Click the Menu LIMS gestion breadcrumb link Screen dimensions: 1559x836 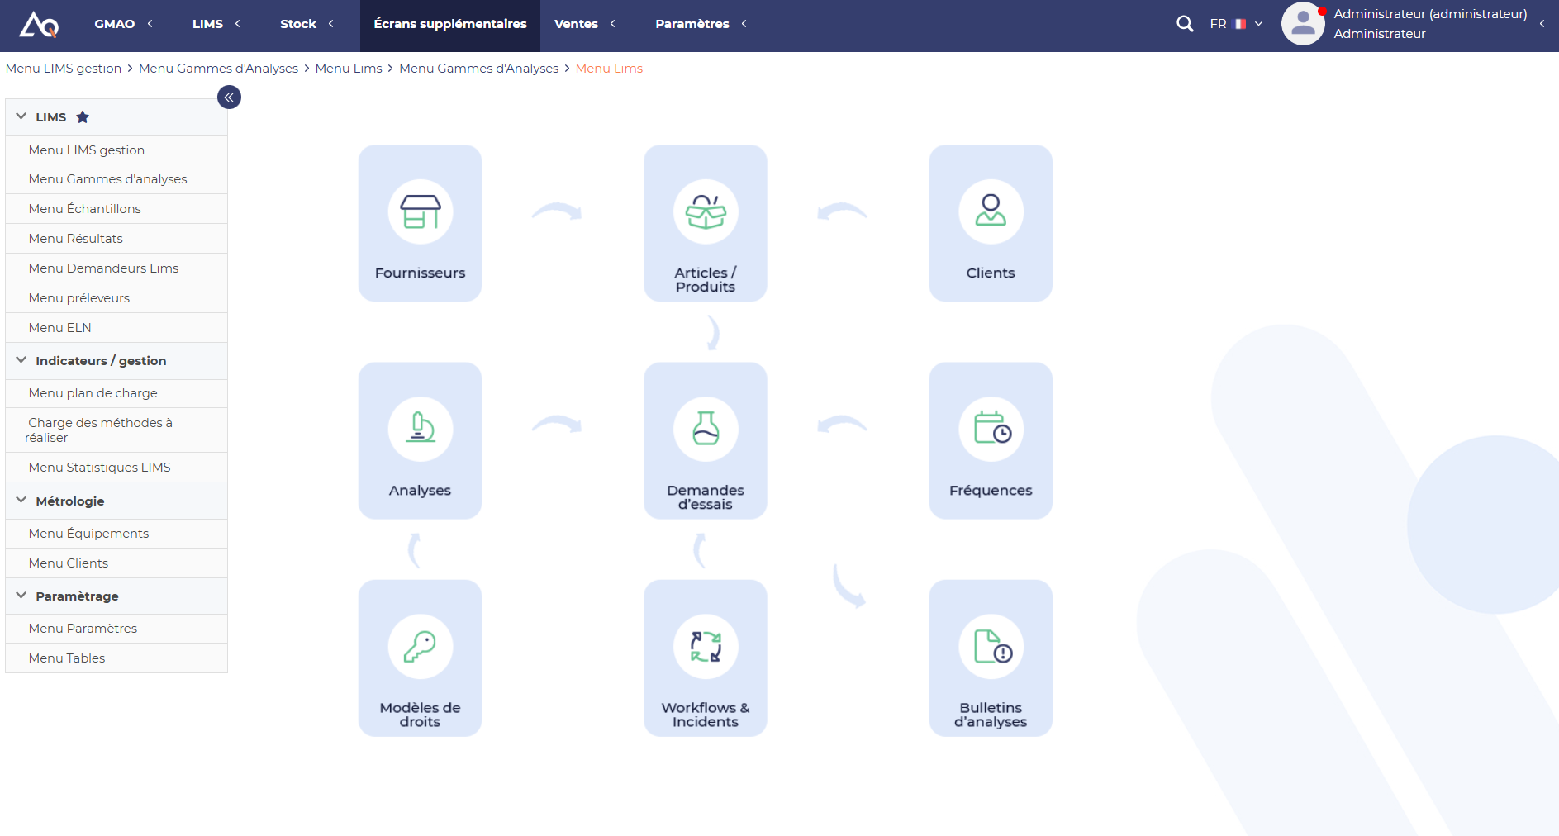coord(64,68)
